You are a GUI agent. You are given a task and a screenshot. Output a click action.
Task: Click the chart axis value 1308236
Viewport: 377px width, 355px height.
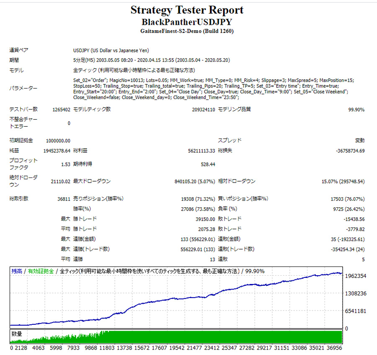(x=356, y=294)
